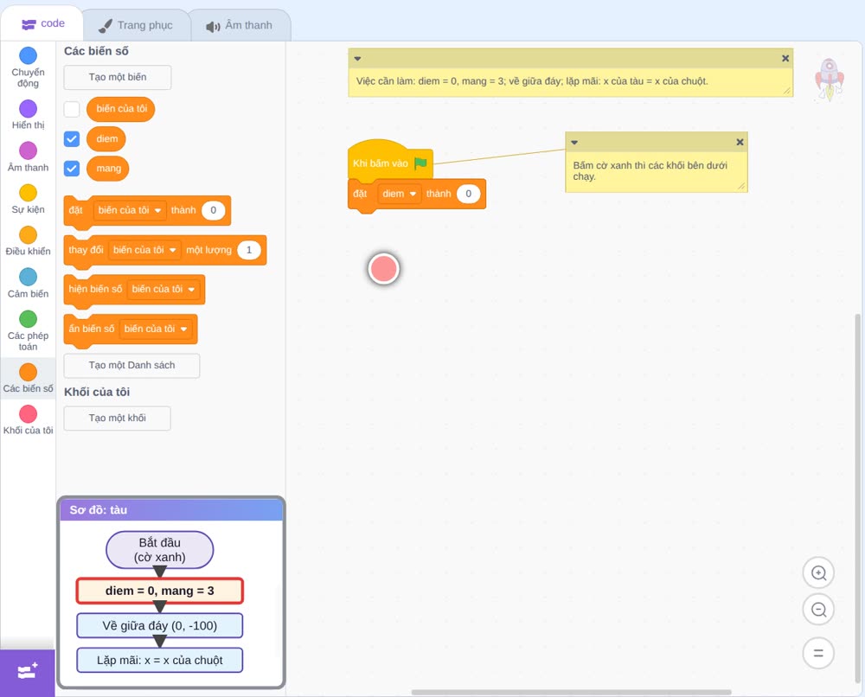This screenshot has width=865, height=697.
Task: Uncheck the 'diem' variable monitor checkbox
Action: click(72, 139)
